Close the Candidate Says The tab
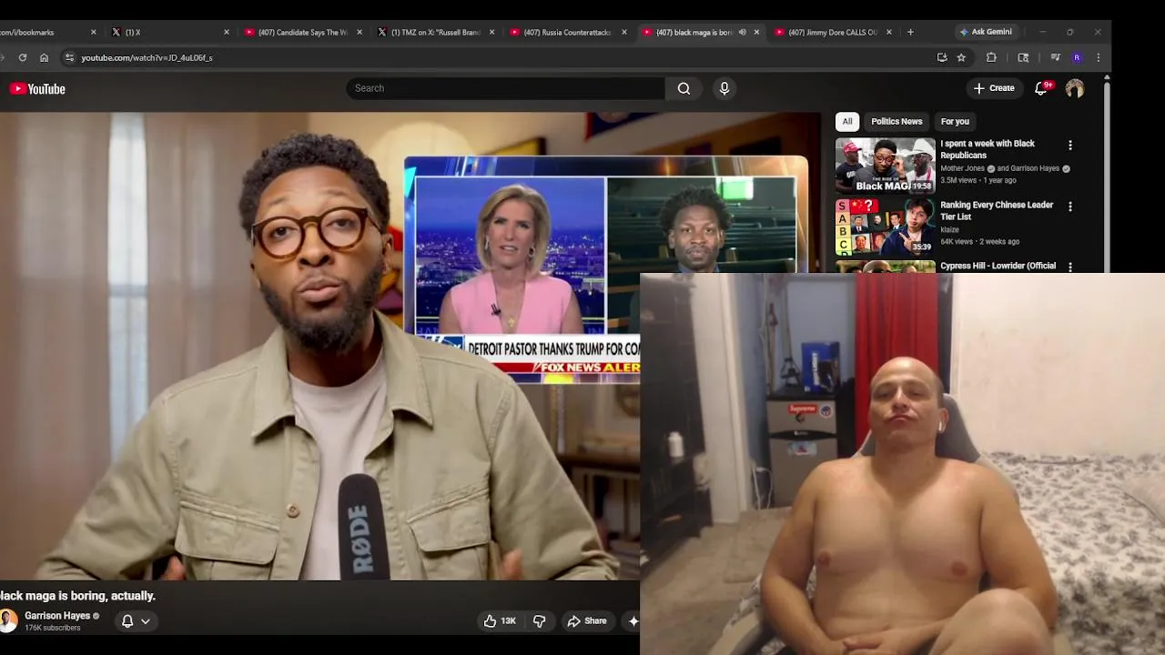1165x655 pixels. click(x=360, y=32)
